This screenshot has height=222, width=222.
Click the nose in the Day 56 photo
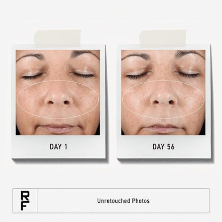pyautogui.click(x=164, y=95)
